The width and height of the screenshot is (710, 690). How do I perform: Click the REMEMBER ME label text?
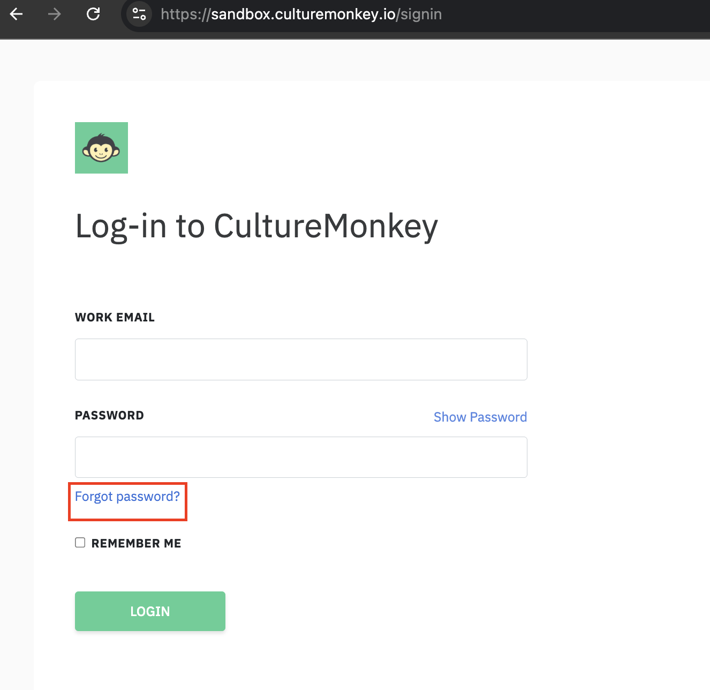click(x=136, y=543)
